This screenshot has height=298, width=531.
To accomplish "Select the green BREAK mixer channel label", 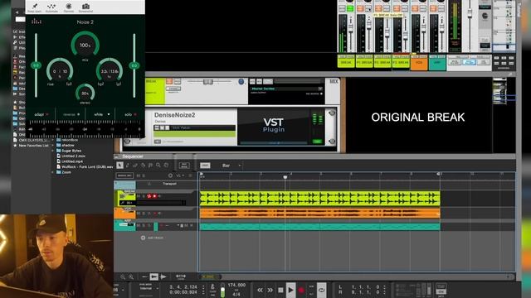I will pos(346,63).
